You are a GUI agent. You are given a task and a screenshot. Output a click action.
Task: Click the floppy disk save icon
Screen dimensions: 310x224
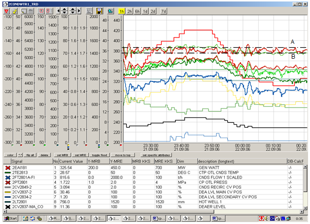click(99, 10)
